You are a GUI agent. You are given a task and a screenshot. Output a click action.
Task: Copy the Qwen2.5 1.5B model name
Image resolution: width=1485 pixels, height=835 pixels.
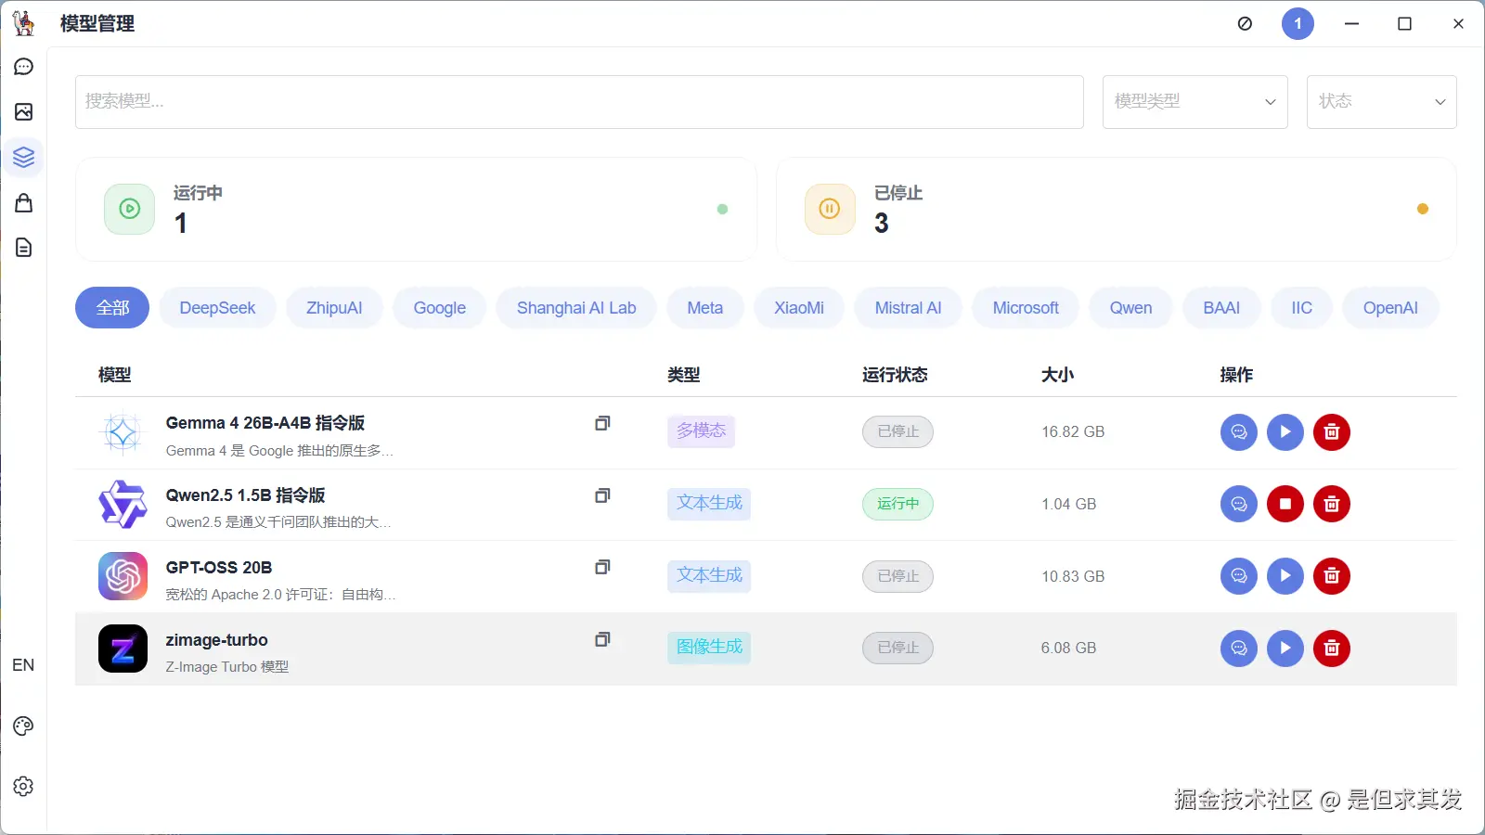click(x=602, y=495)
